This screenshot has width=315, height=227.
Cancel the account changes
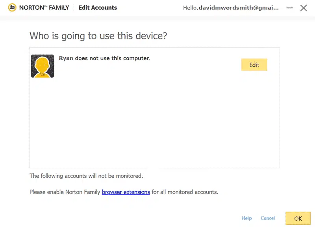tap(268, 218)
